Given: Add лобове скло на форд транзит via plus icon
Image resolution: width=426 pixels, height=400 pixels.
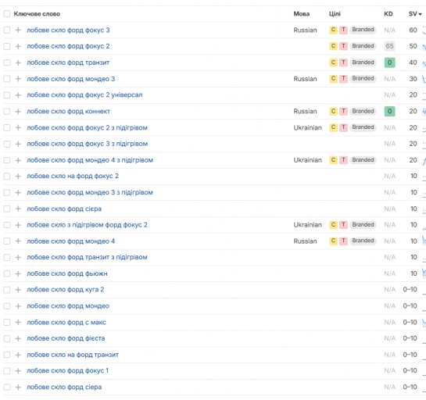Looking at the screenshot, I should 18,355.
